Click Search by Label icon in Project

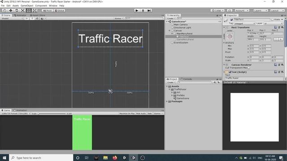pos(218,82)
